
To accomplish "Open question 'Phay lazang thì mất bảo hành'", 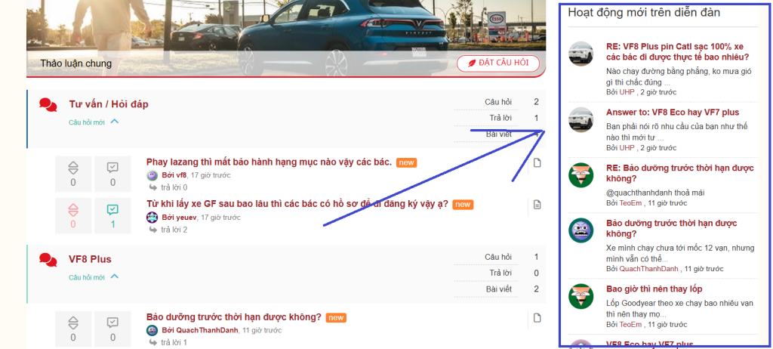I will 269,162.
